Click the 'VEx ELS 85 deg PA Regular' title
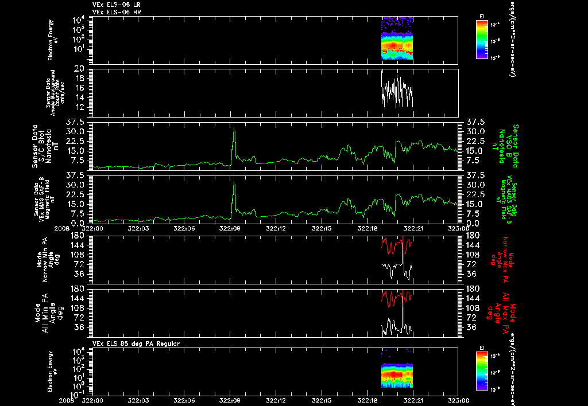The height and width of the screenshot is (406, 588). [x=136, y=343]
